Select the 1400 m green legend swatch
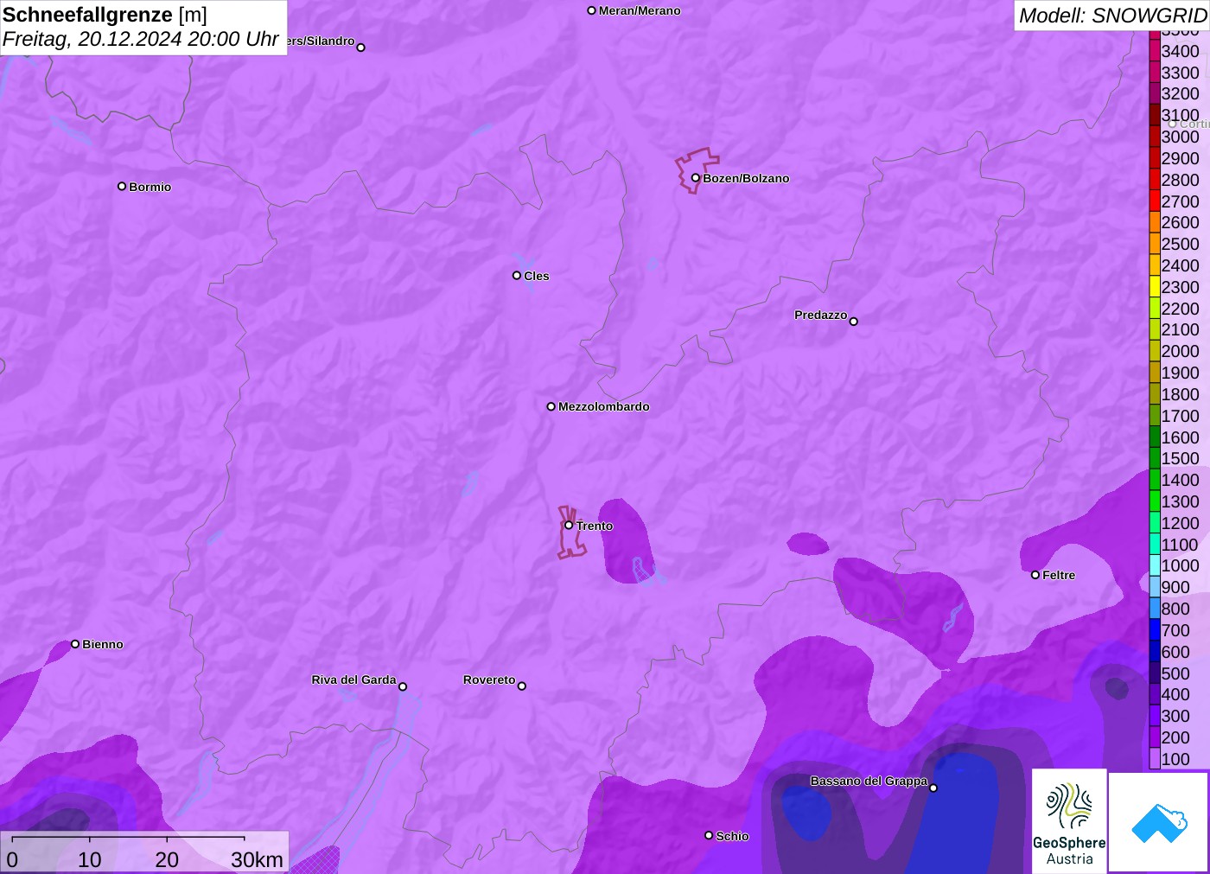1210x874 pixels. pos(1155,480)
